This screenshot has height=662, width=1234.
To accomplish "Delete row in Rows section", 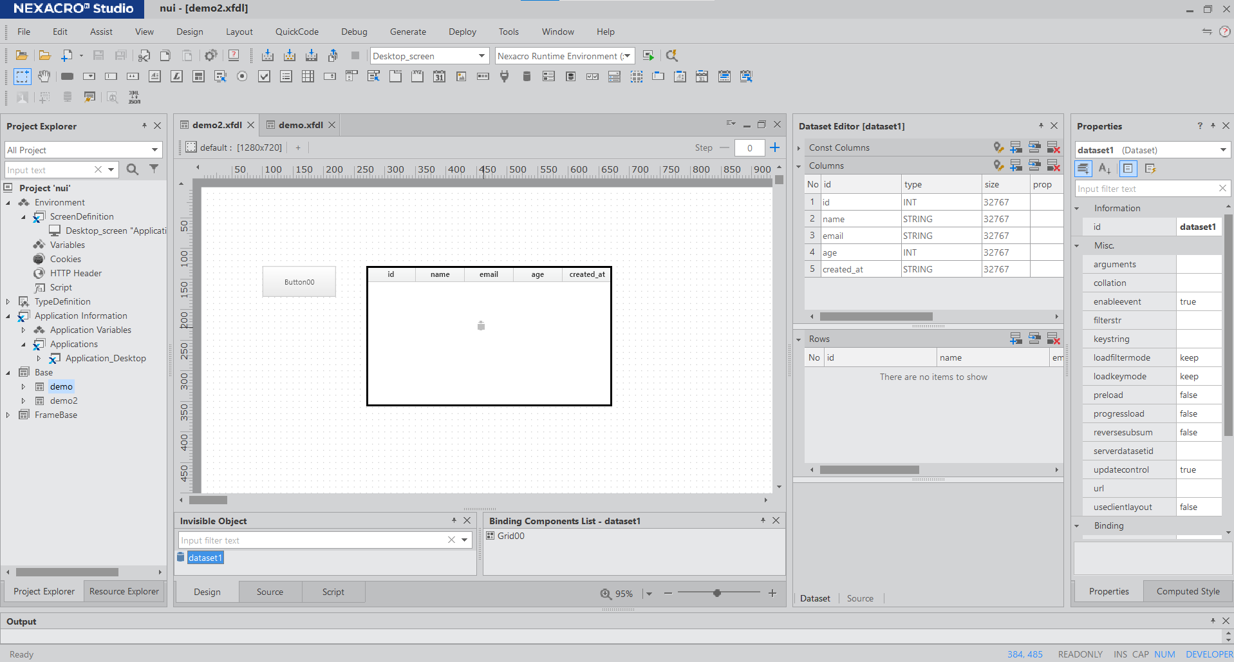I will click(x=1053, y=339).
